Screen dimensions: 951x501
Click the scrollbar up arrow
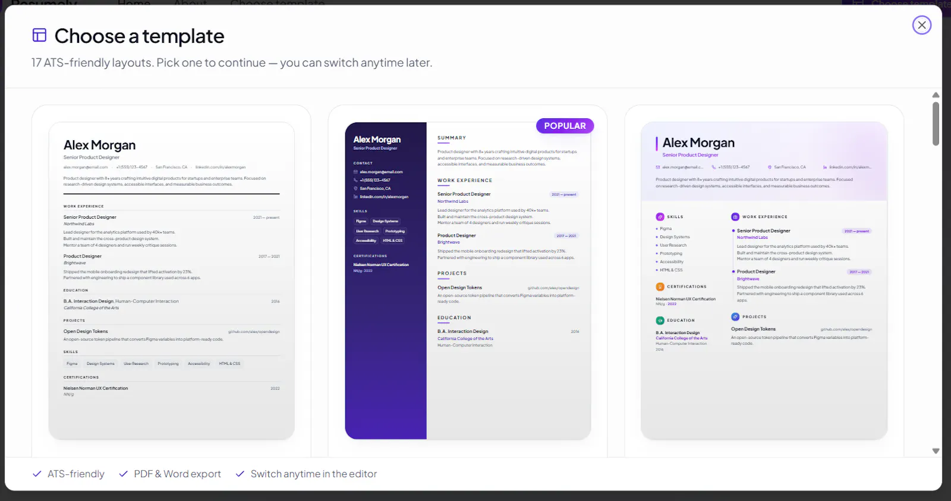[x=936, y=95]
